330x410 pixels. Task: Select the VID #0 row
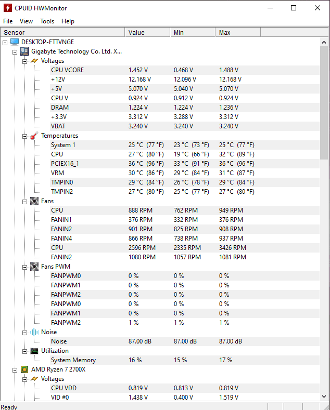[x=185, y=398]
